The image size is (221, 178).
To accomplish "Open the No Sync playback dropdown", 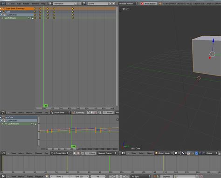I will (140, 176).
